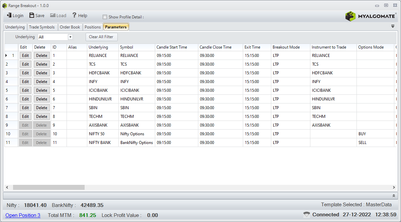Open the Open Position 3 link
401x222 pixels.
(23, 215)
